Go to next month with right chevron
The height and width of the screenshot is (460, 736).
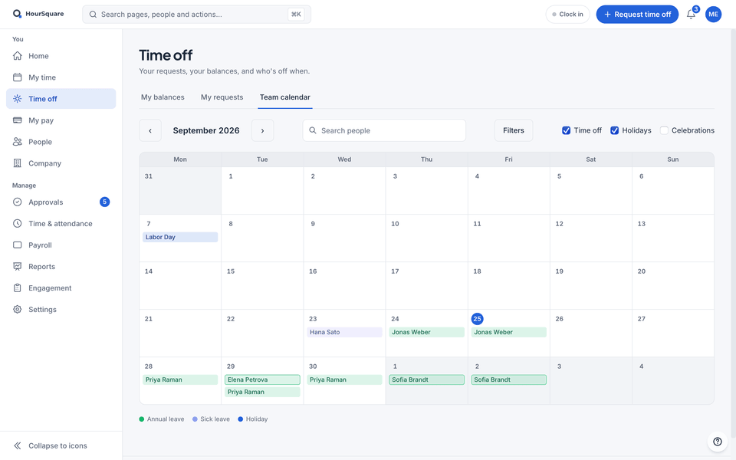pos(262,130)
